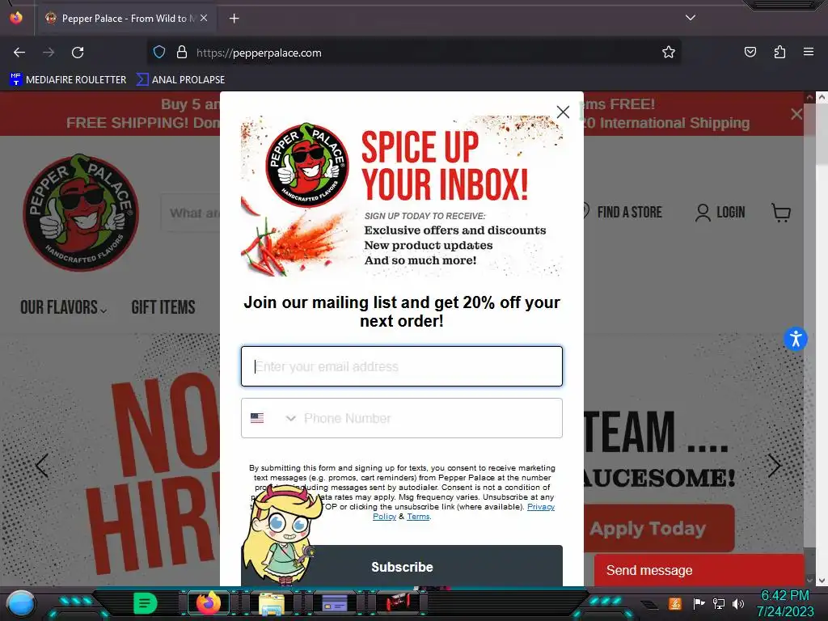Open the MEDIAFIRE ROULETTER bookmark
828x621 pixels.
(x=68, y=80)
